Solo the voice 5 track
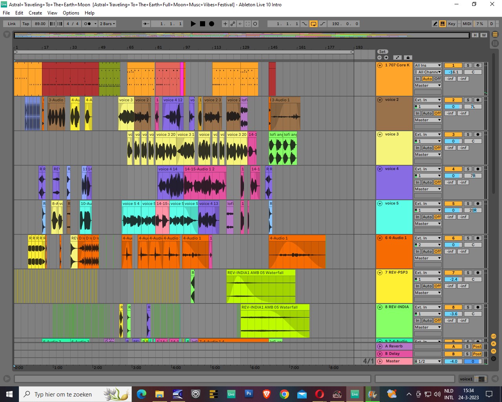The image size is (502, 402). tap(467, 204)
